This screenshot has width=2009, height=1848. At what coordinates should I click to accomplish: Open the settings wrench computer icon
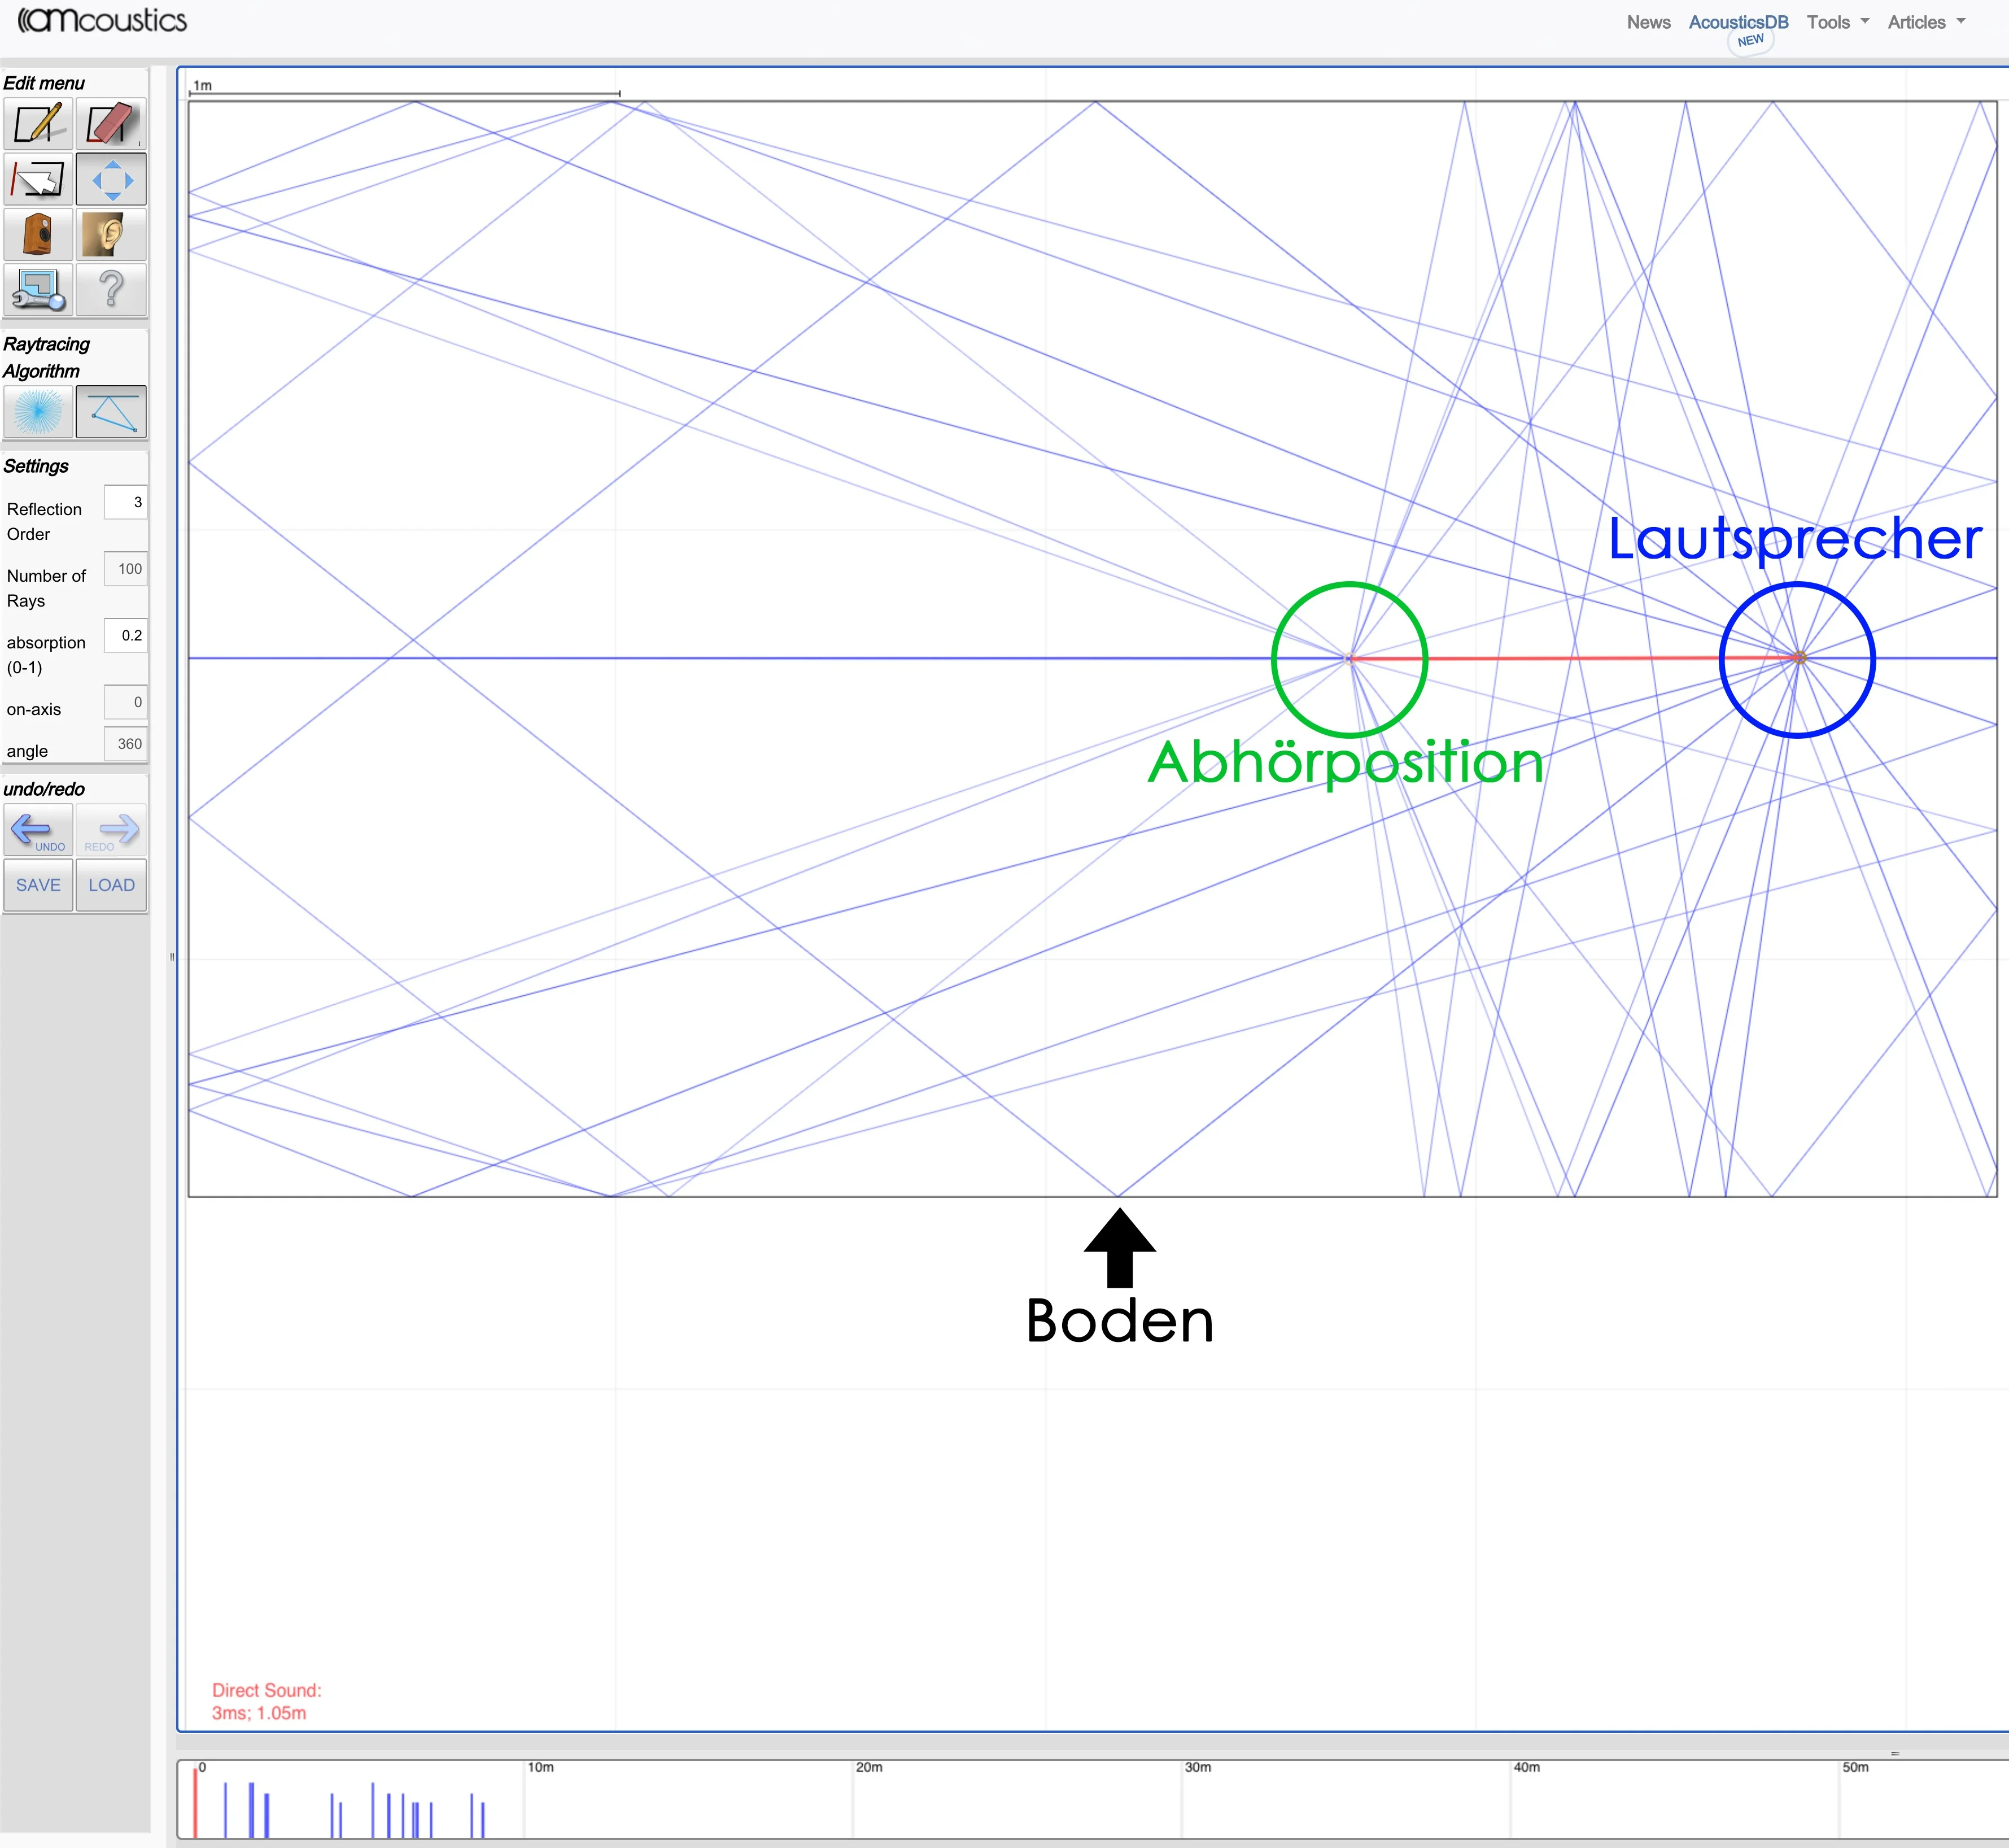point(38,290)
